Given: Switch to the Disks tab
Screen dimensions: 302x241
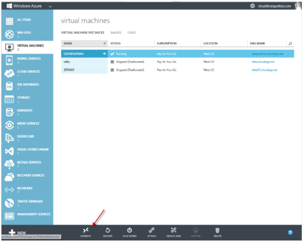Looking at the screenshot, I should (x=132, y=33).
